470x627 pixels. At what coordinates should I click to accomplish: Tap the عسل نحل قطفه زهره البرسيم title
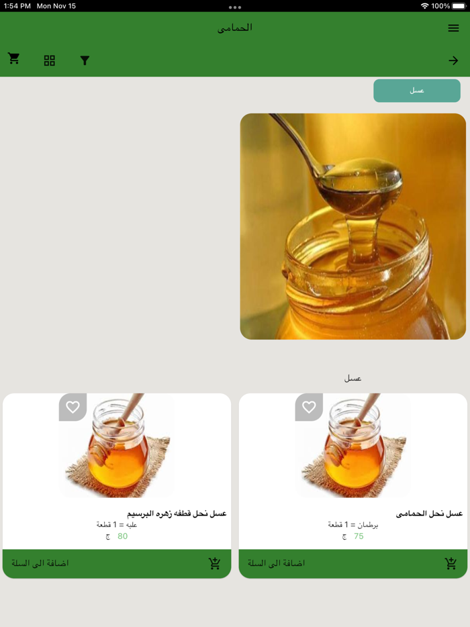coord(177,514)
